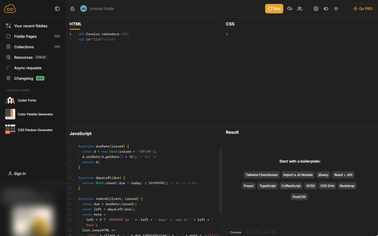Click the CSS Flexbox Generator label

coord(35,130)
